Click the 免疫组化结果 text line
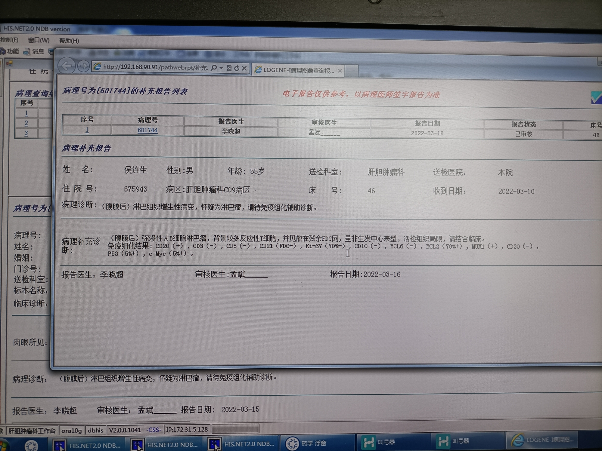This screenshot has height=451, width=602. (323, 246)
